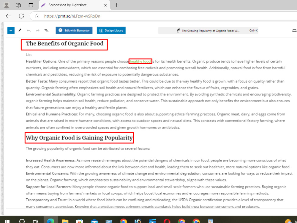Viewport: 297px width, 223px height.
Task: Click the sentence 'The growing popularity of organic food...'
Action: (x=88, y=148)
